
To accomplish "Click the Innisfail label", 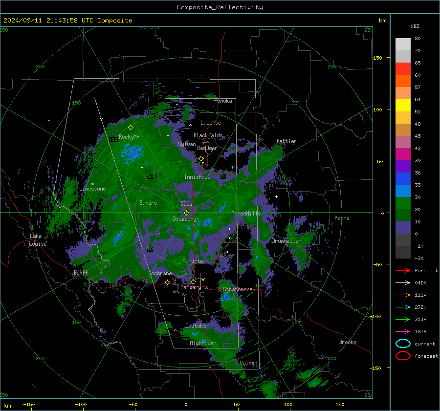I will [197, 177].
